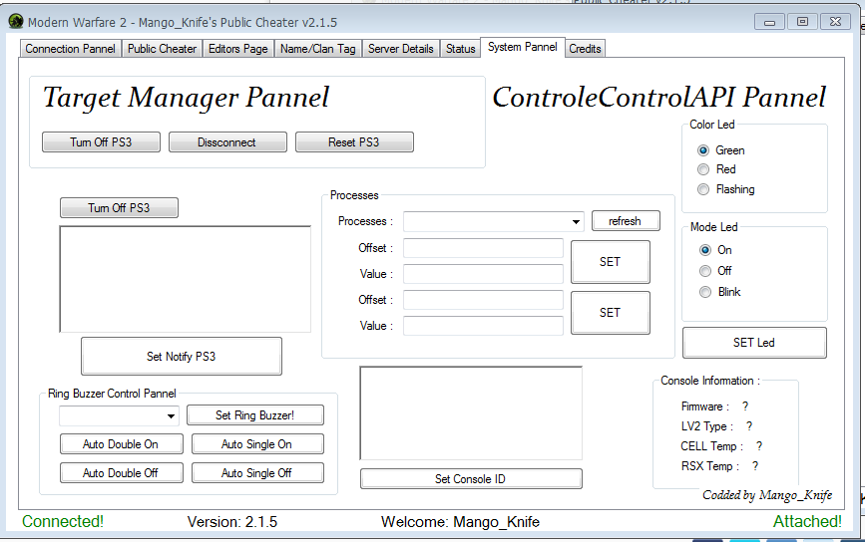Click the ControleControlAPI Pannel heading
Viewport: 865px width, 542px height.
pos(659,98)
